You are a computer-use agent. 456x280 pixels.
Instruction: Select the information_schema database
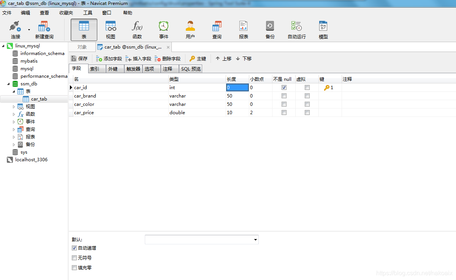(42, 53)
